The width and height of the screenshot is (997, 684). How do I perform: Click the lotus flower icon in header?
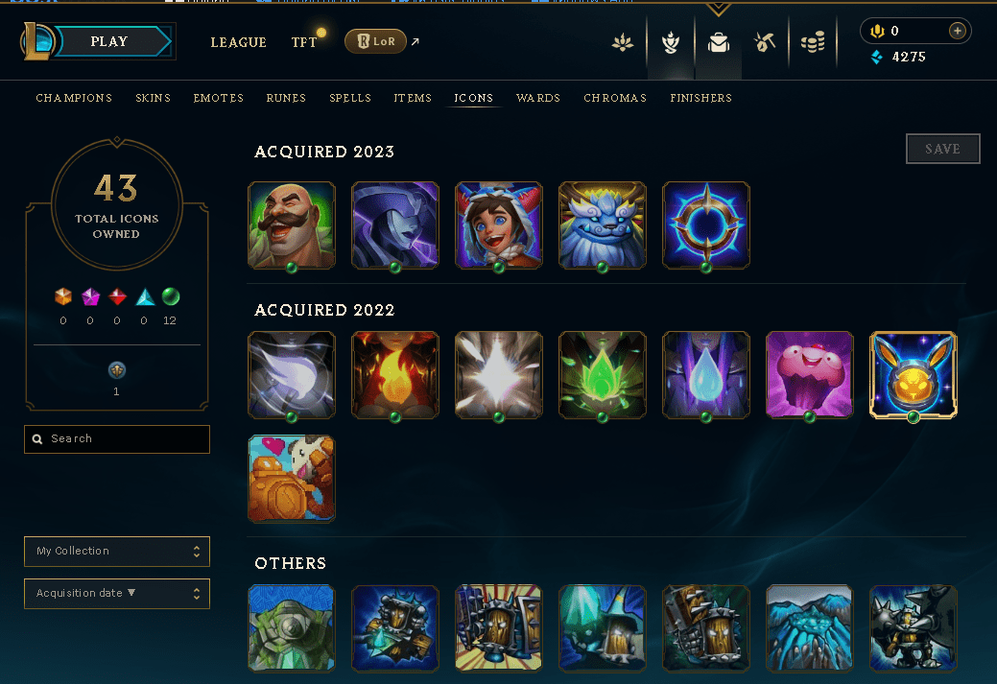tap(623, 42)
